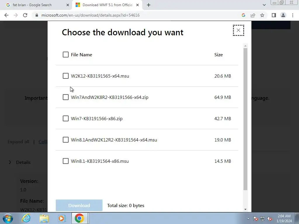Image resolution: width=299 pixels, height=224 pixels.
Task: Click the '20.6 MB' size text
Action: click(x=222, y=76)
